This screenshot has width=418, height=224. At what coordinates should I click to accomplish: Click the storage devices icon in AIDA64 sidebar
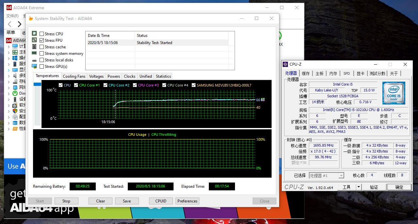click(14, 81)
